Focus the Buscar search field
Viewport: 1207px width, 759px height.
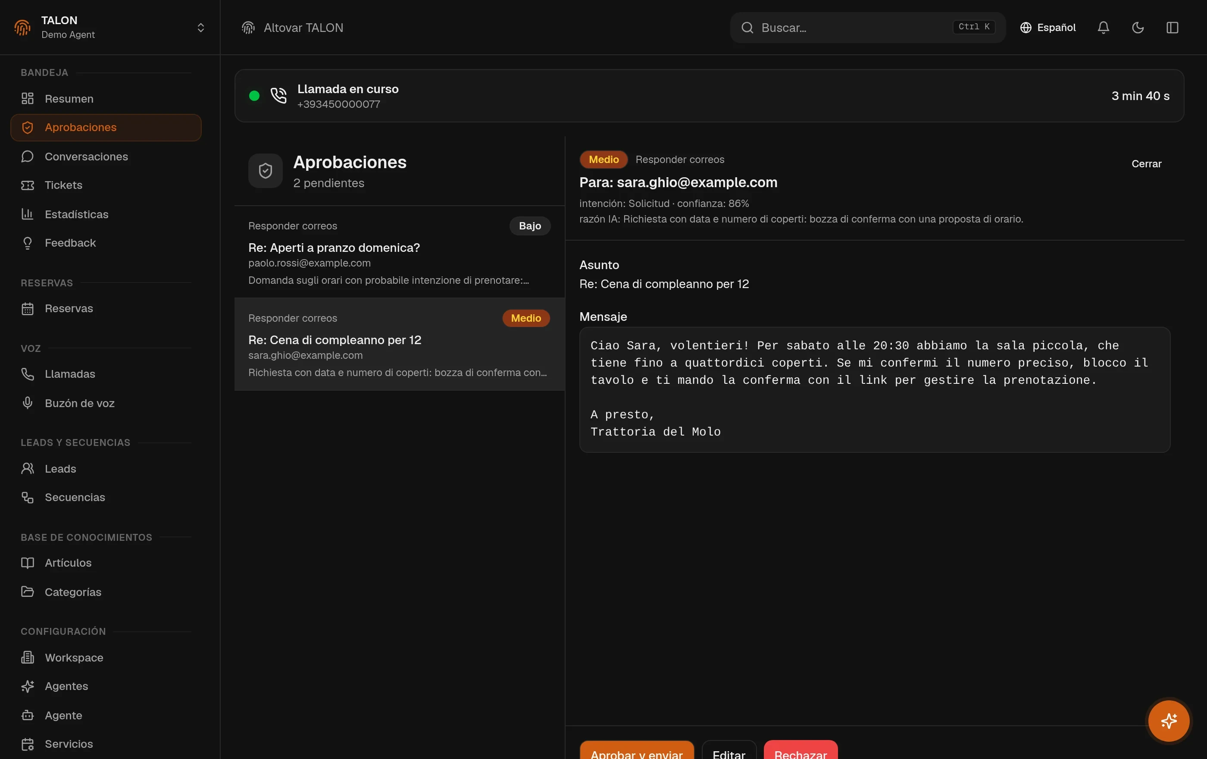pyautogui.click(x=868, y=28)
